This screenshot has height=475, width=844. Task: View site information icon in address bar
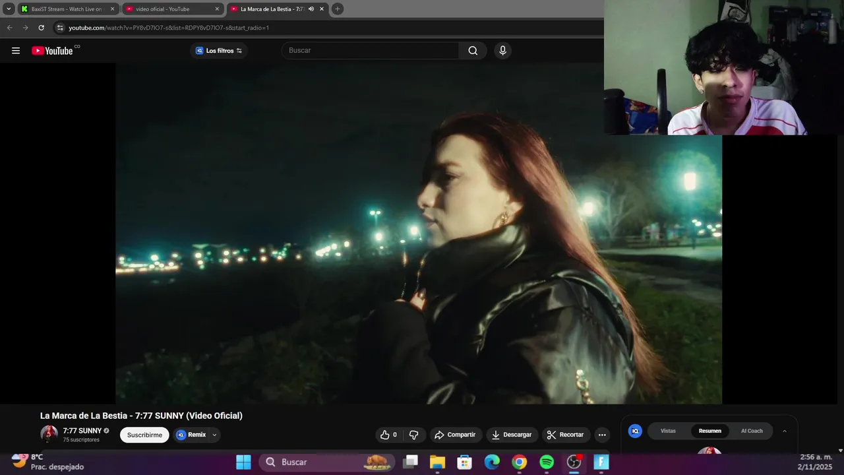click(x=60, y=28)
